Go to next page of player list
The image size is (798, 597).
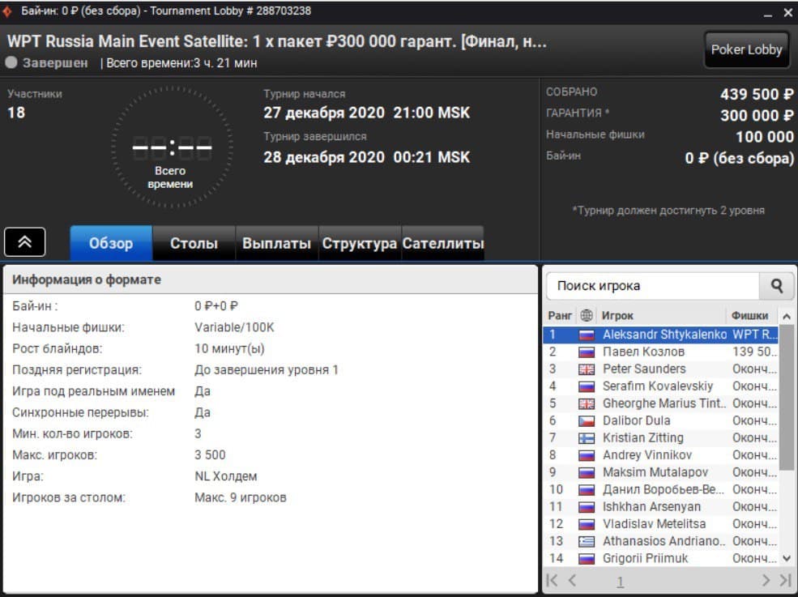(766, 580)
